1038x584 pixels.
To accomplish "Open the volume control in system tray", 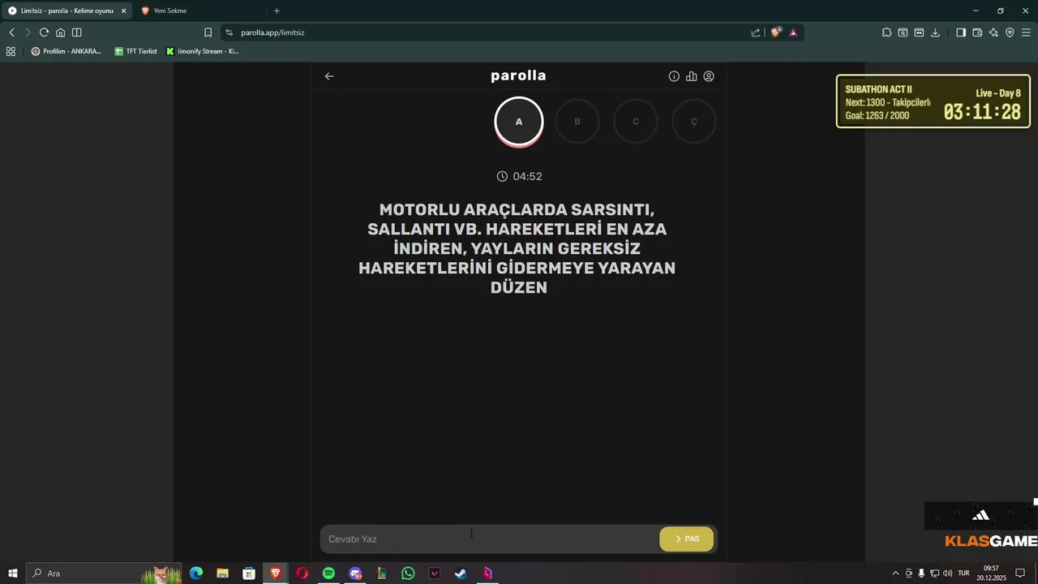I will pos(947,573).
